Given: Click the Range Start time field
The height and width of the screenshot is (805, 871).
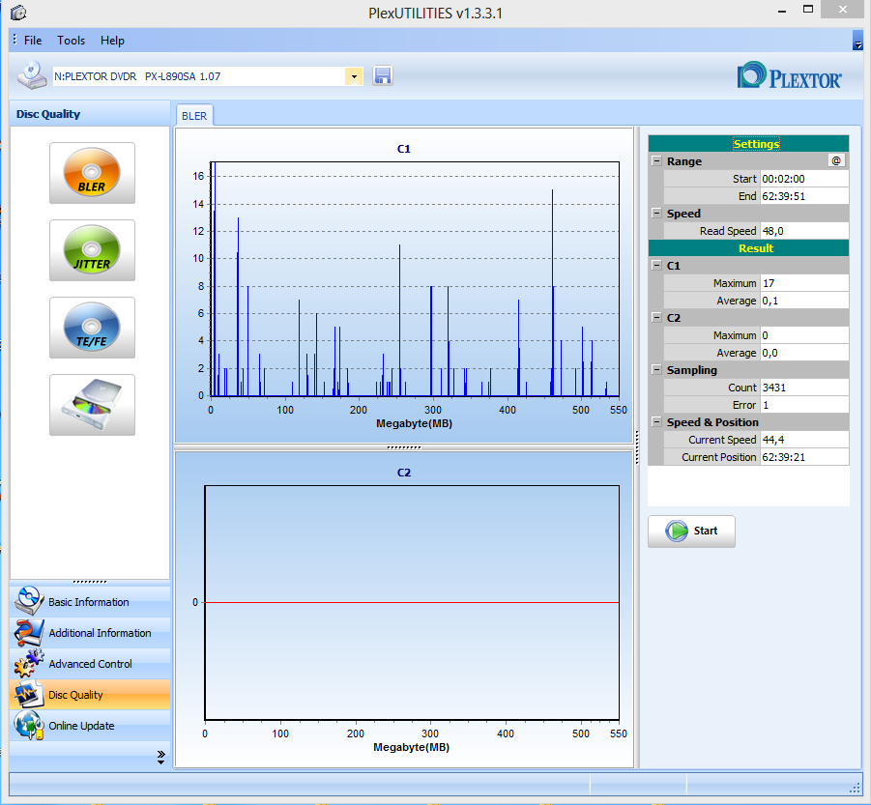Looking at the screenshot, I should point(803,179).
